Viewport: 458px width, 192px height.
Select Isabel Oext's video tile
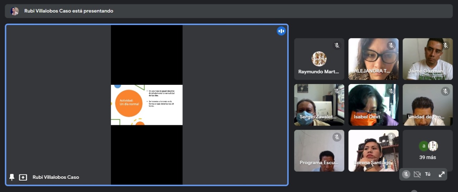pyautogui.click(x=373, y=105)
